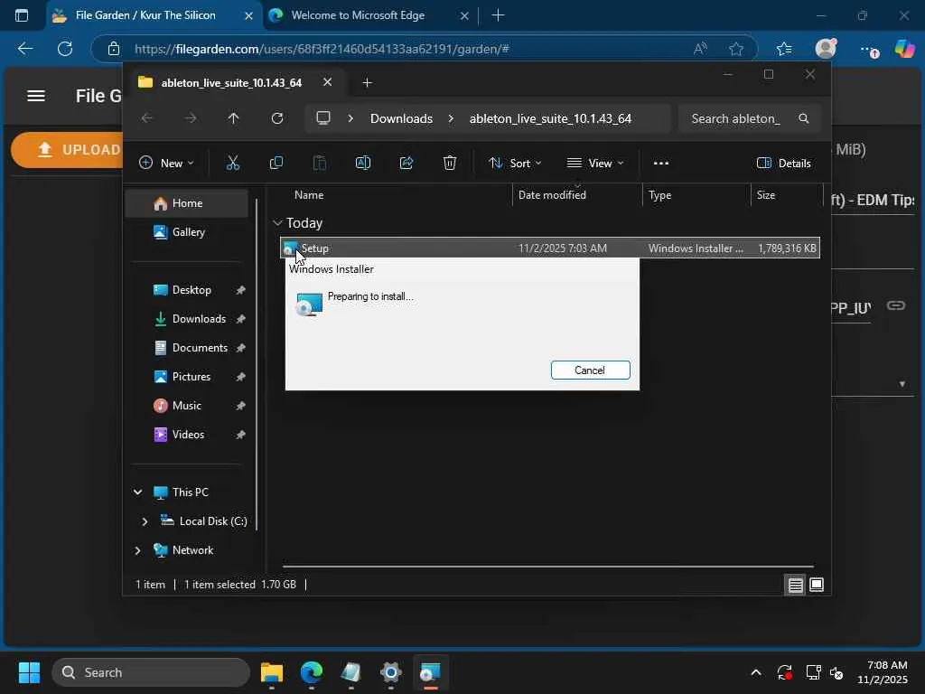The height and width of the screenshot is (694, 925).
Task: Open the View dropdown in Explorer
Action: coord(595,163)
